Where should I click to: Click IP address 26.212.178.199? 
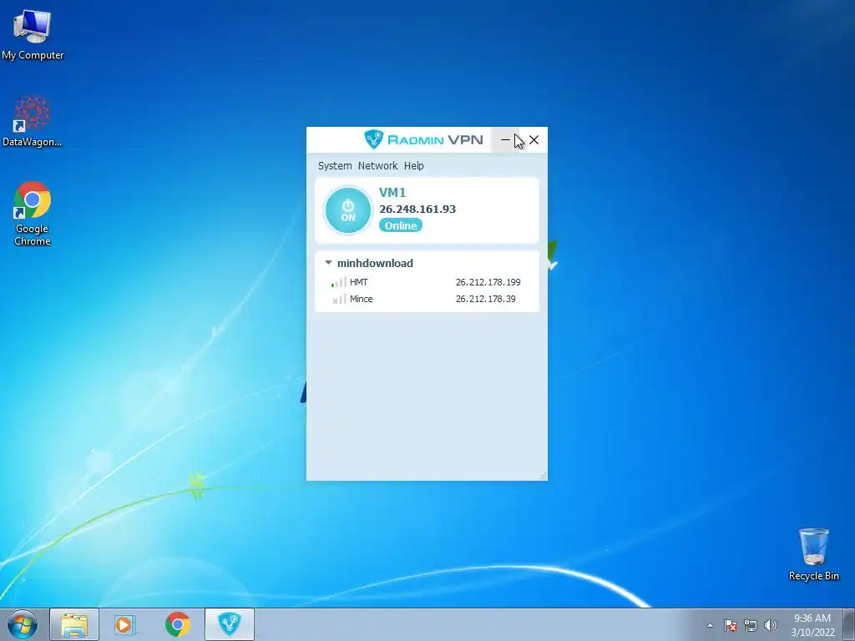click(488, 282)
